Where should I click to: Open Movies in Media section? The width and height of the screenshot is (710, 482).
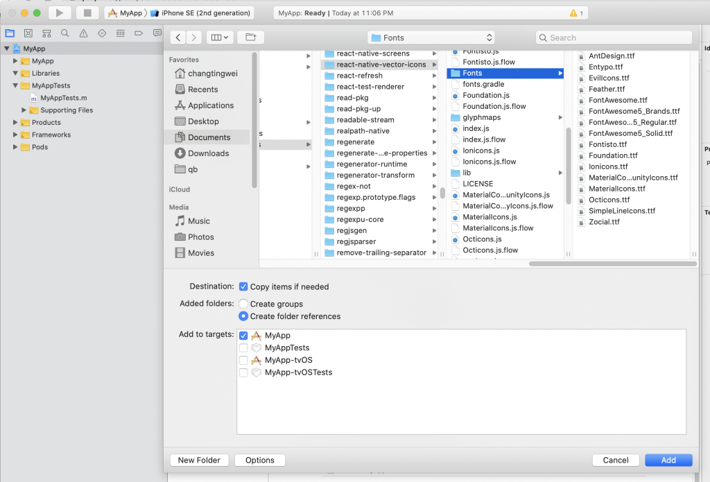click(x=195, y=253)
